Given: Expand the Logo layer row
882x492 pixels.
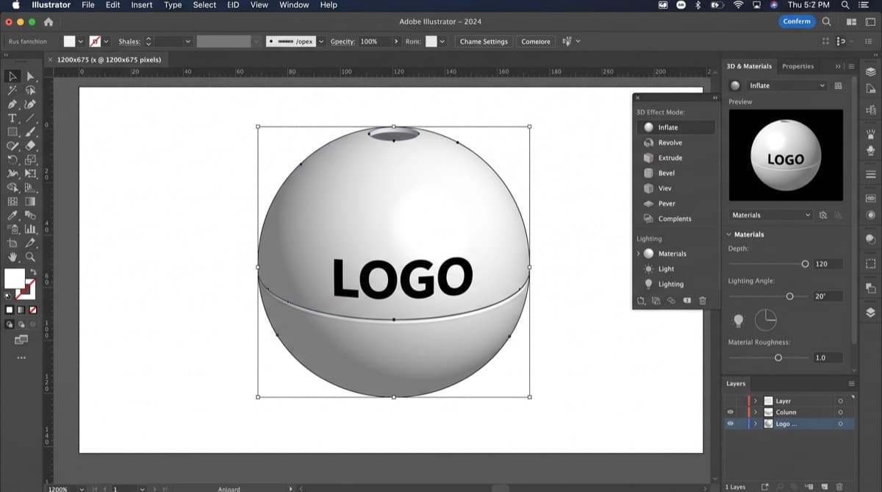Looking at the screenshot, I should pyautogui.click(x=756, y=424).
